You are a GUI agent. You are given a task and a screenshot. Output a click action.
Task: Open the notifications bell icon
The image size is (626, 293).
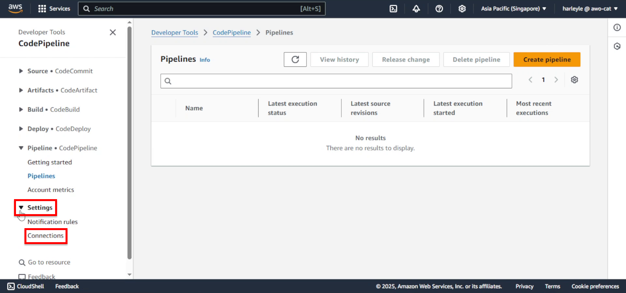coord(416,9)
